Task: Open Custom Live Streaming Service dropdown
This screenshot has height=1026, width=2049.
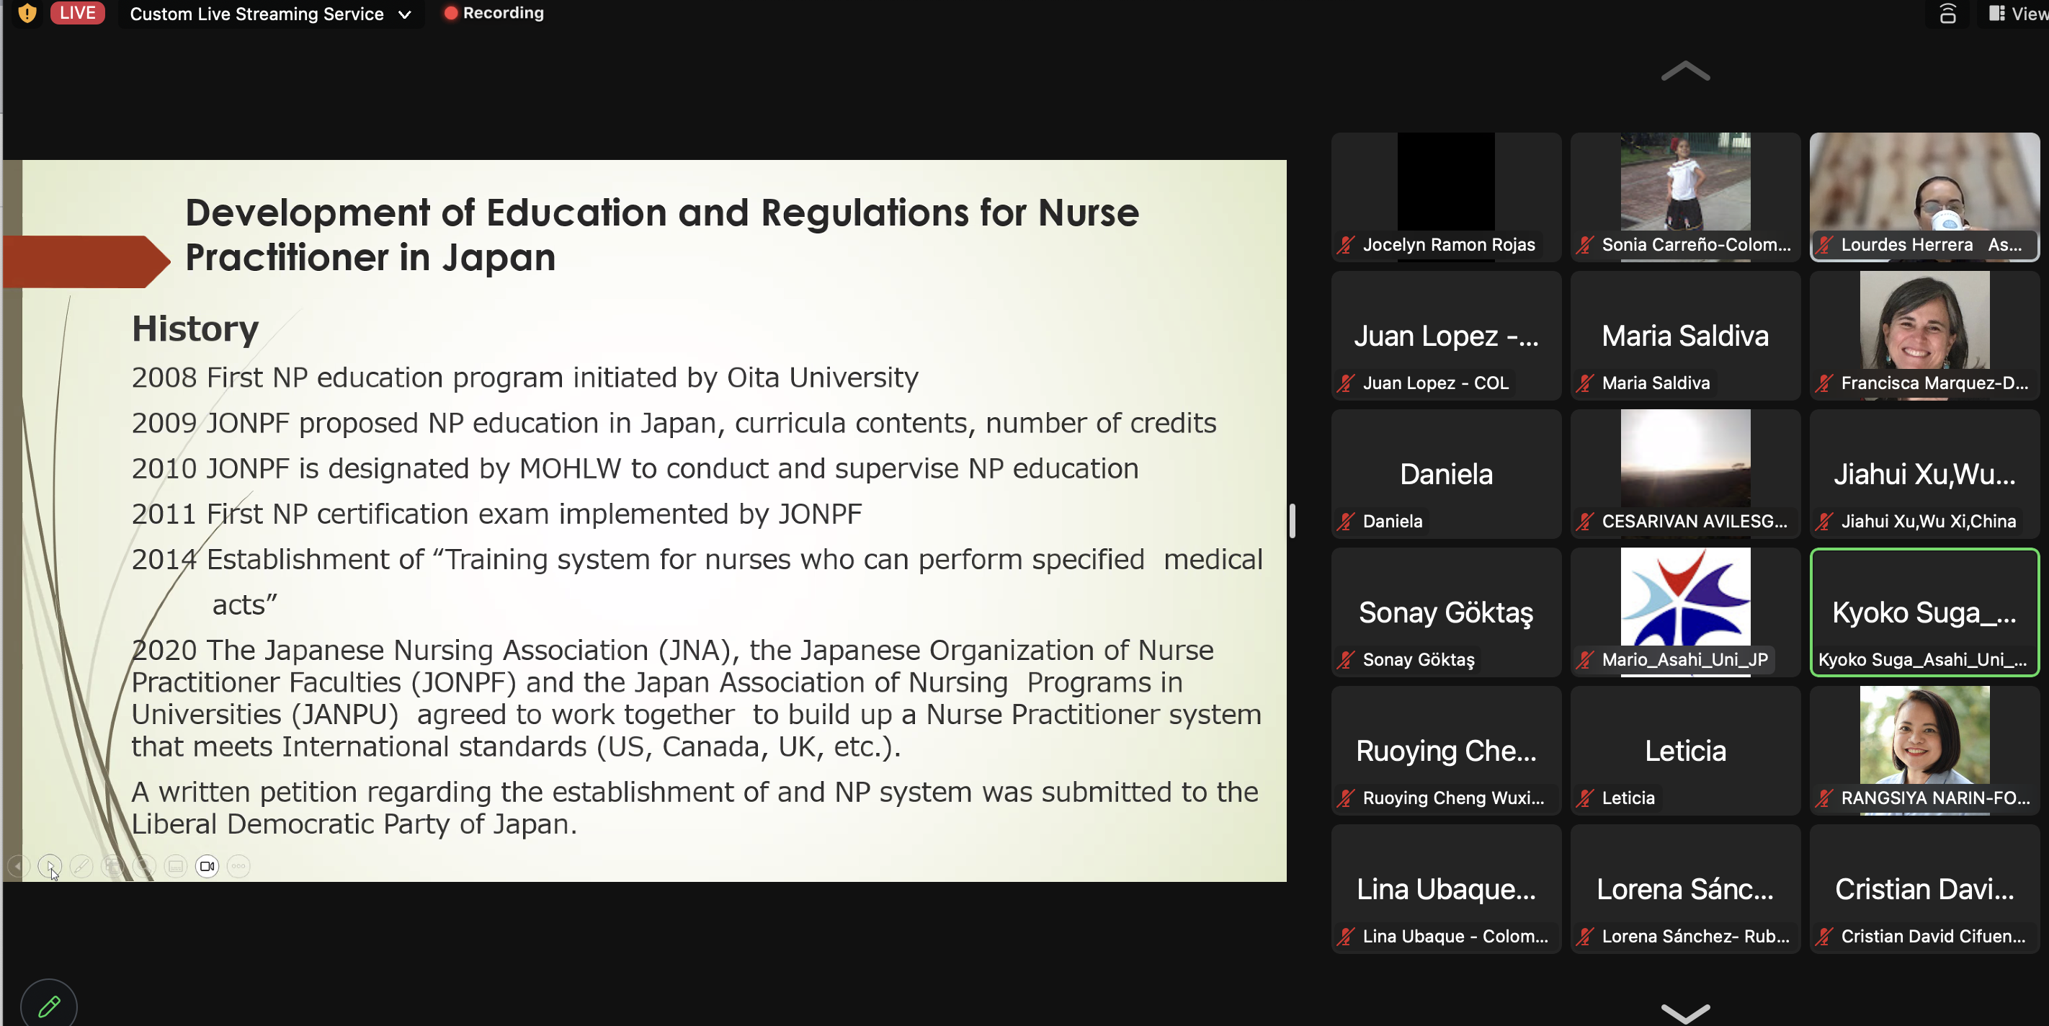Action: point(270,14)
